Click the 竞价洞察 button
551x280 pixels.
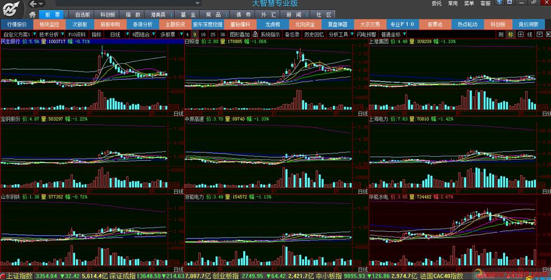(x=529, y=25)
